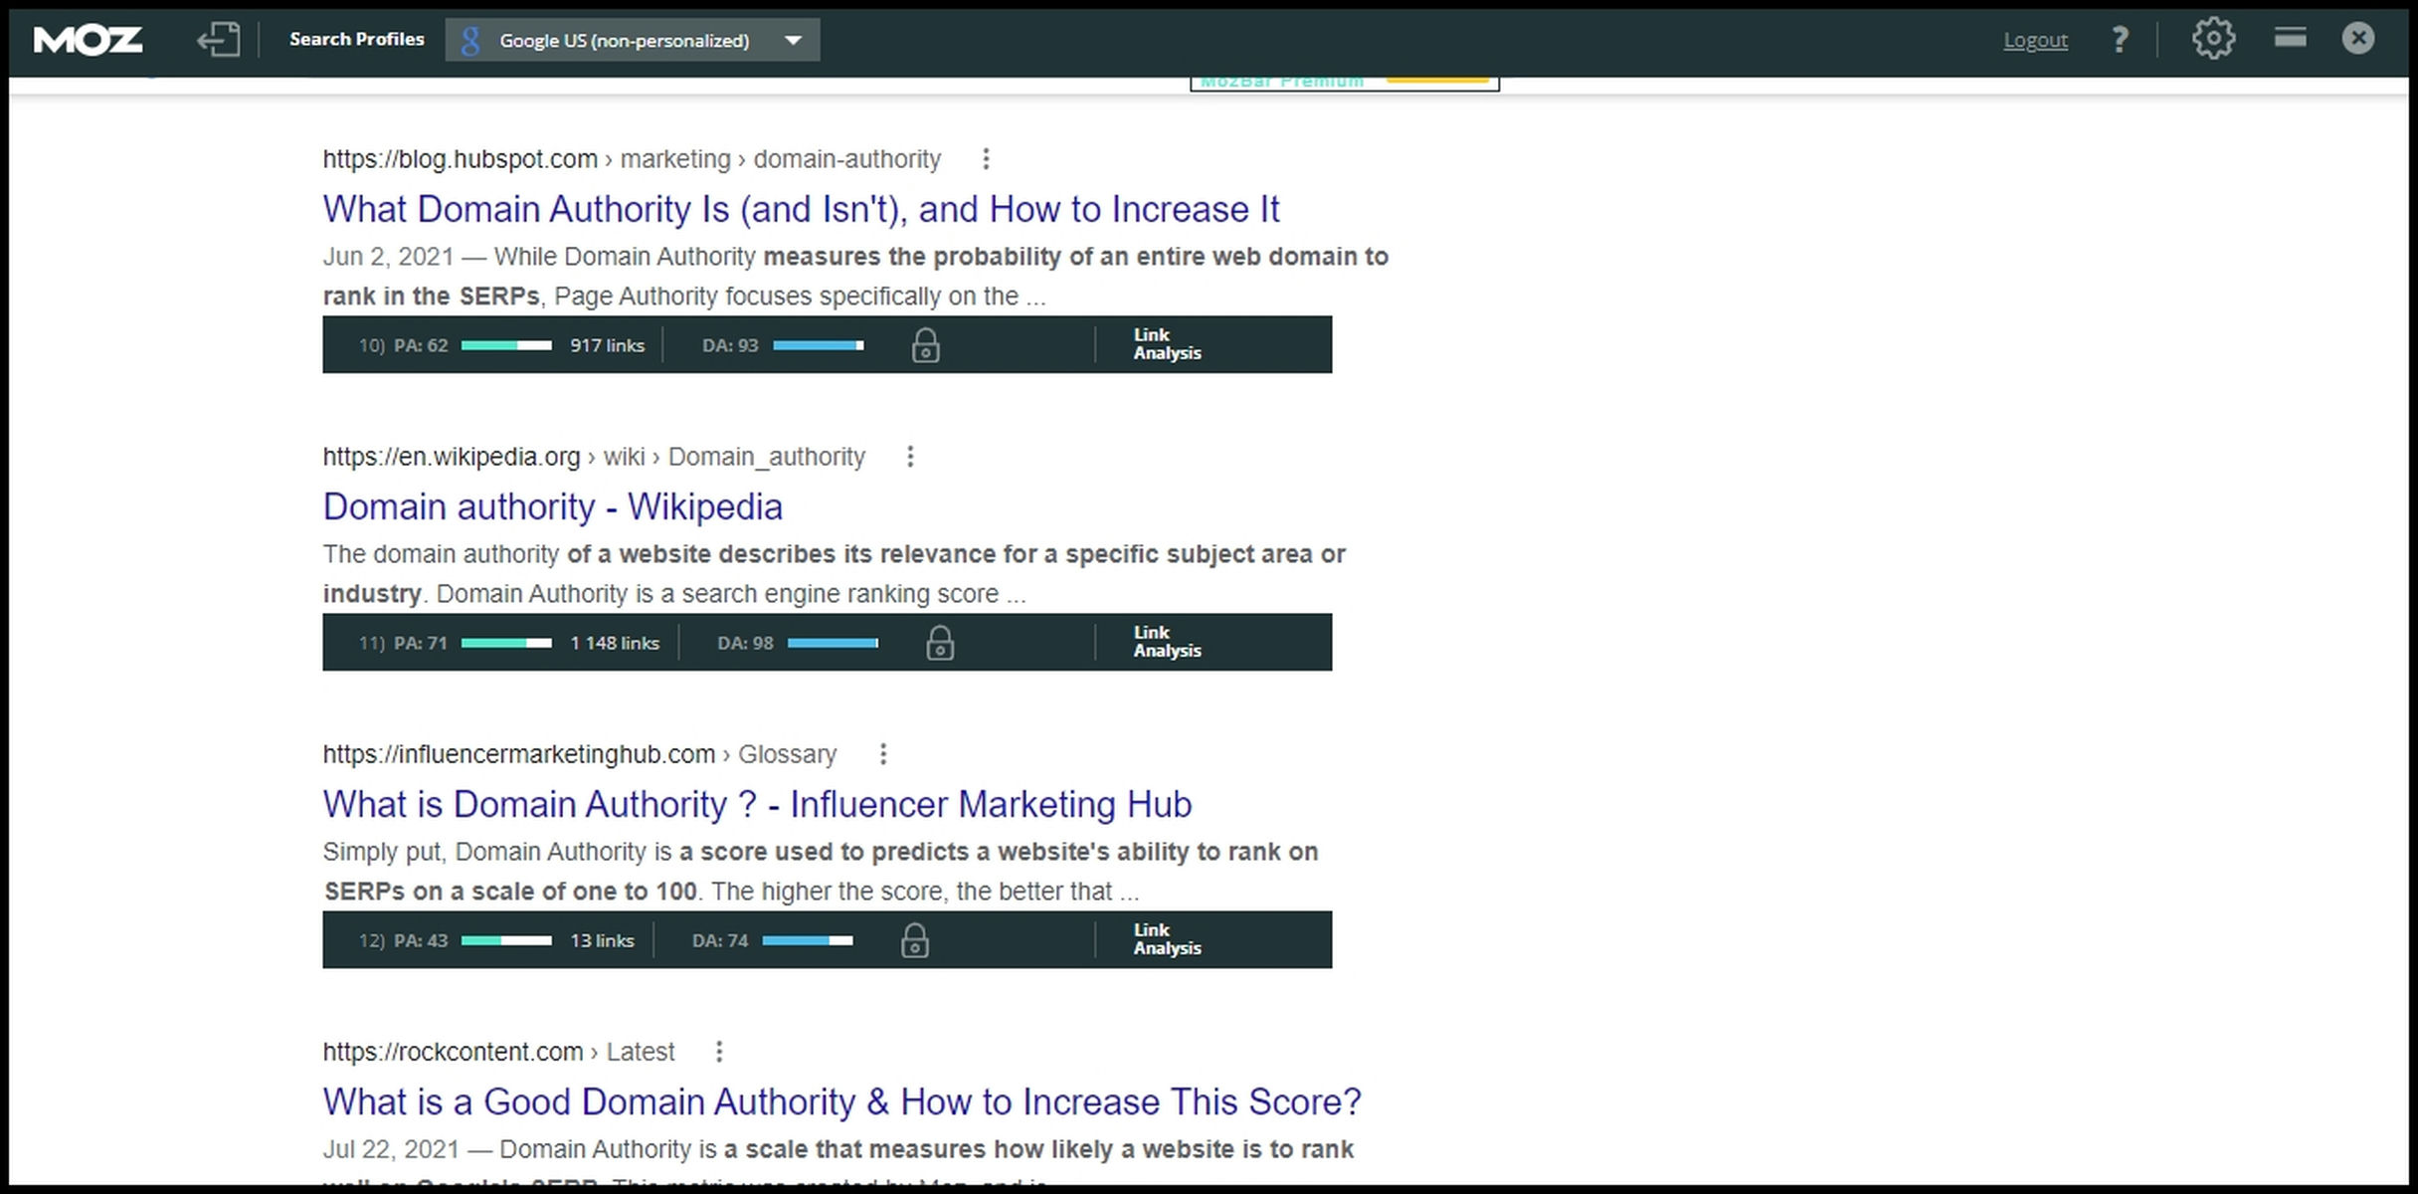The image size is (2418, 1194).
Task: Click the Search Profiles label
Action: (356, 39)
